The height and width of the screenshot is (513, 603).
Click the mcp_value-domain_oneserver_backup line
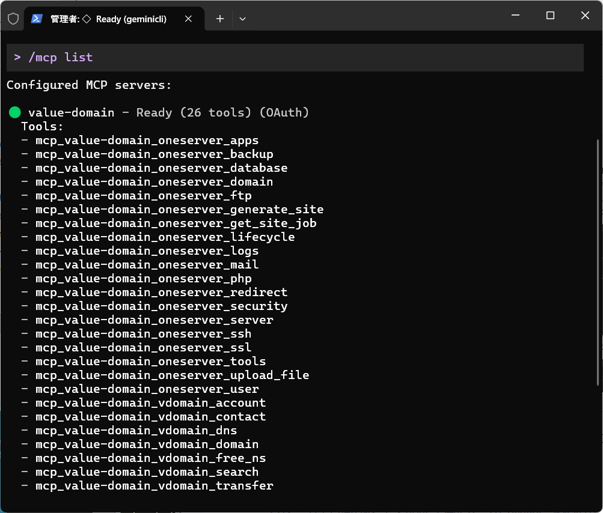pyautogui.click(x=155, y=154)
